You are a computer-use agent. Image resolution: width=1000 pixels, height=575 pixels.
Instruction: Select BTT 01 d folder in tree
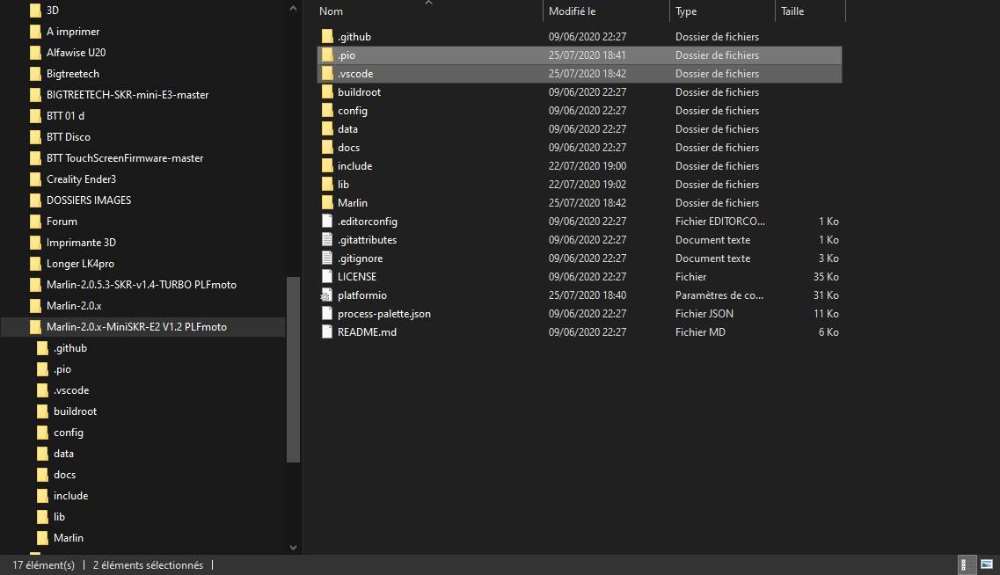(65, 115)
